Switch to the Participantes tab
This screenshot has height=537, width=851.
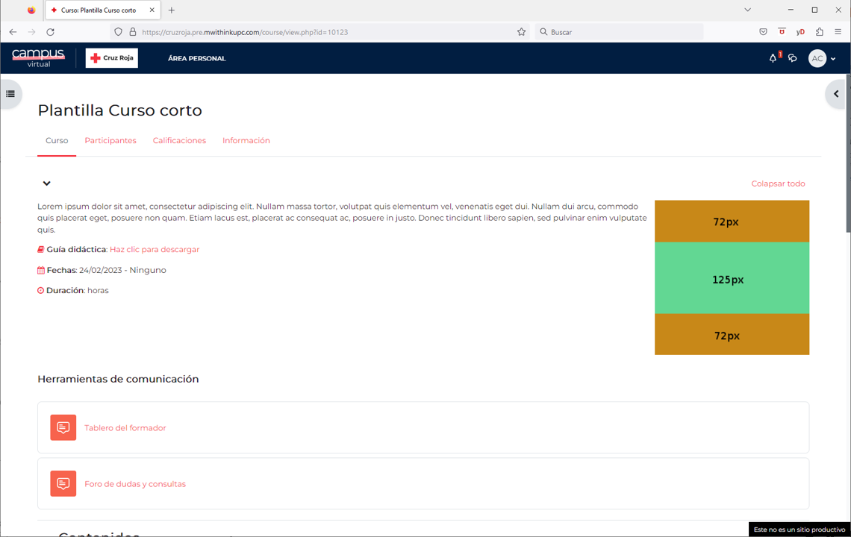pyautogui.click(x=110, y=141)
